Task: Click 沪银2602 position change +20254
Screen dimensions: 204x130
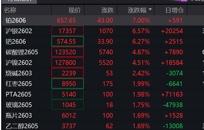Action: [x=172, y=31]
